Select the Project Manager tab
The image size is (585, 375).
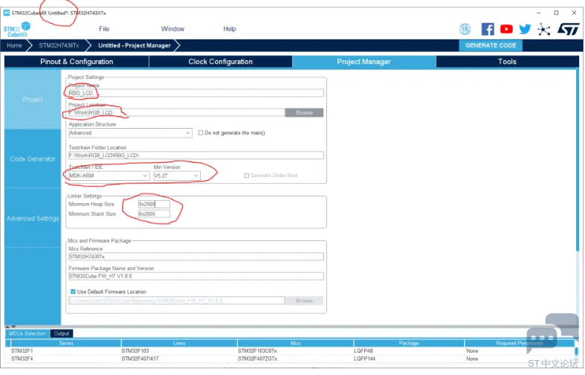[x=363, y=62]
